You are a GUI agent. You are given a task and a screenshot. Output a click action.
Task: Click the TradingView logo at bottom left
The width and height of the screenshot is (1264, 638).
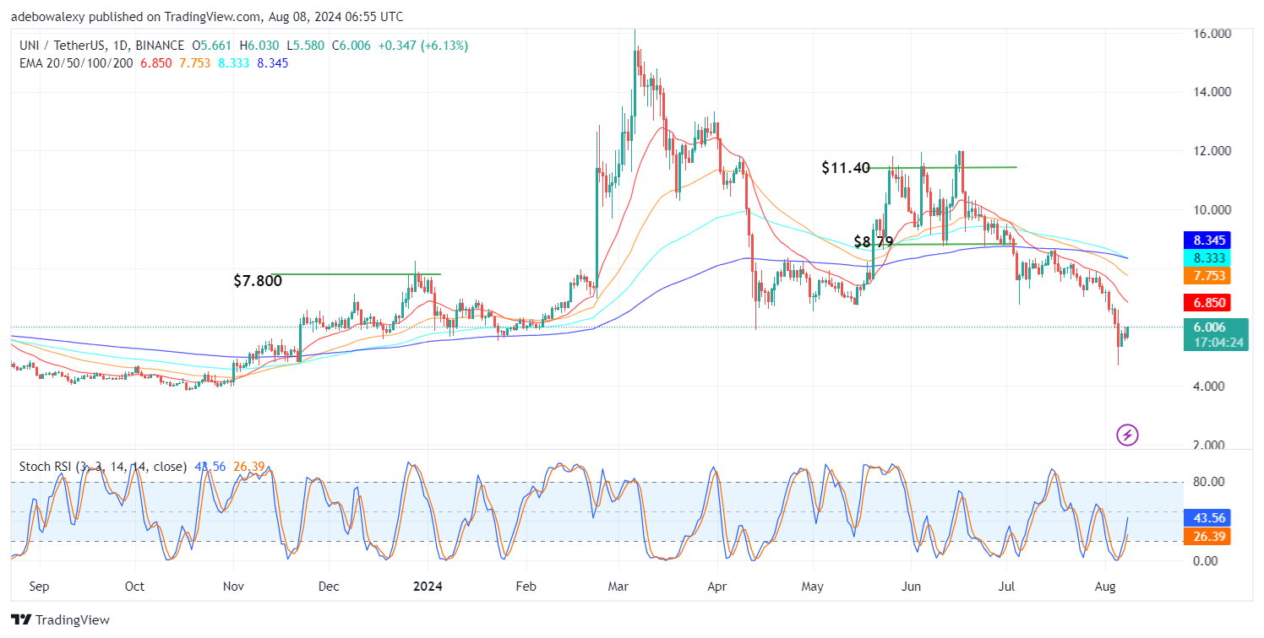tap(61, 620)
